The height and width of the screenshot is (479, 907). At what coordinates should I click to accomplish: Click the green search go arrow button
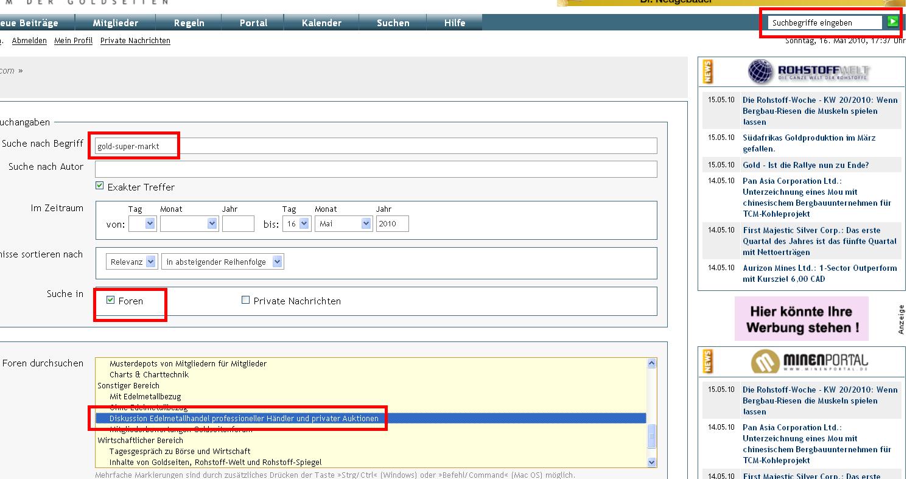pos(892,22)
